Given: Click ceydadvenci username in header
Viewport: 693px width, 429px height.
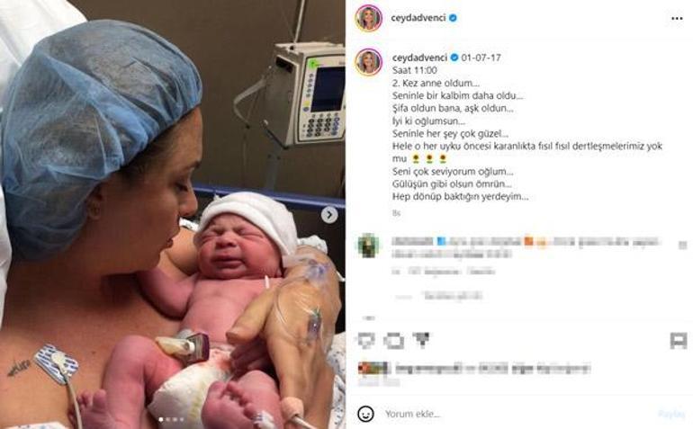Looking at the screenshot, I should [418, 18].
